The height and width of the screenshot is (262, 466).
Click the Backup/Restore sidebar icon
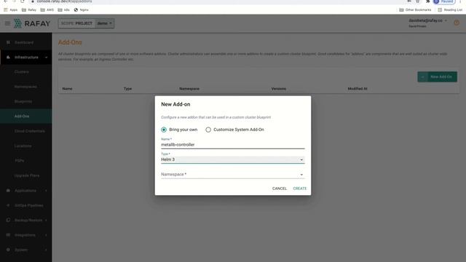click(8, 220)
